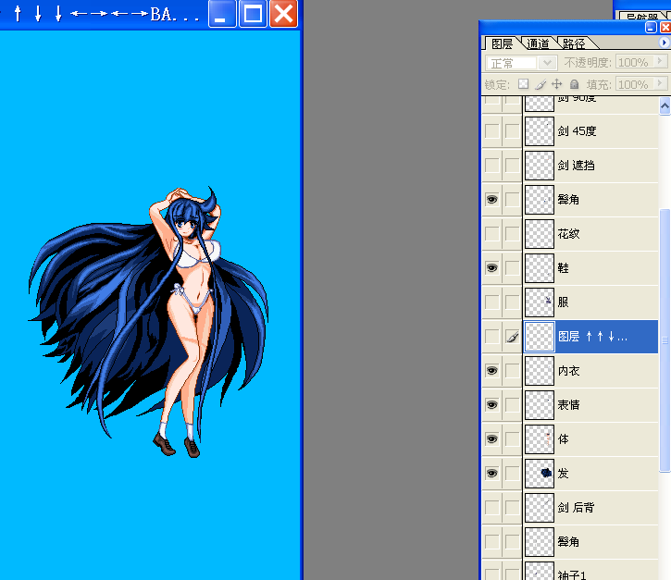The image size is (671, 580).
Task: Click the layers list scrollbar thumb
Action: (x=665, y=340)
